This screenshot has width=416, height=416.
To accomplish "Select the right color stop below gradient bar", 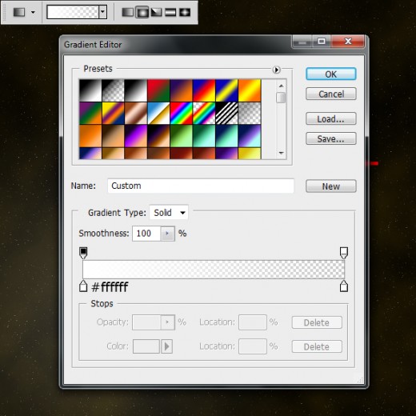I will (x=344, y=286).
